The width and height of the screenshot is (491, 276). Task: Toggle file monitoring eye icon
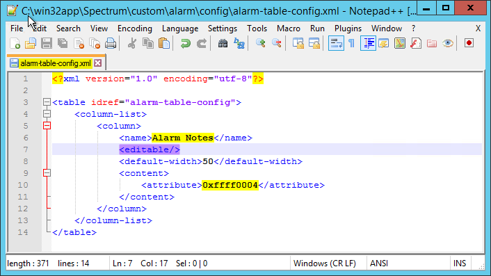[x=448, y=43]
